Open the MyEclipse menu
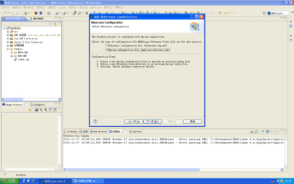294x184 pixels. (x=96, y=7)
